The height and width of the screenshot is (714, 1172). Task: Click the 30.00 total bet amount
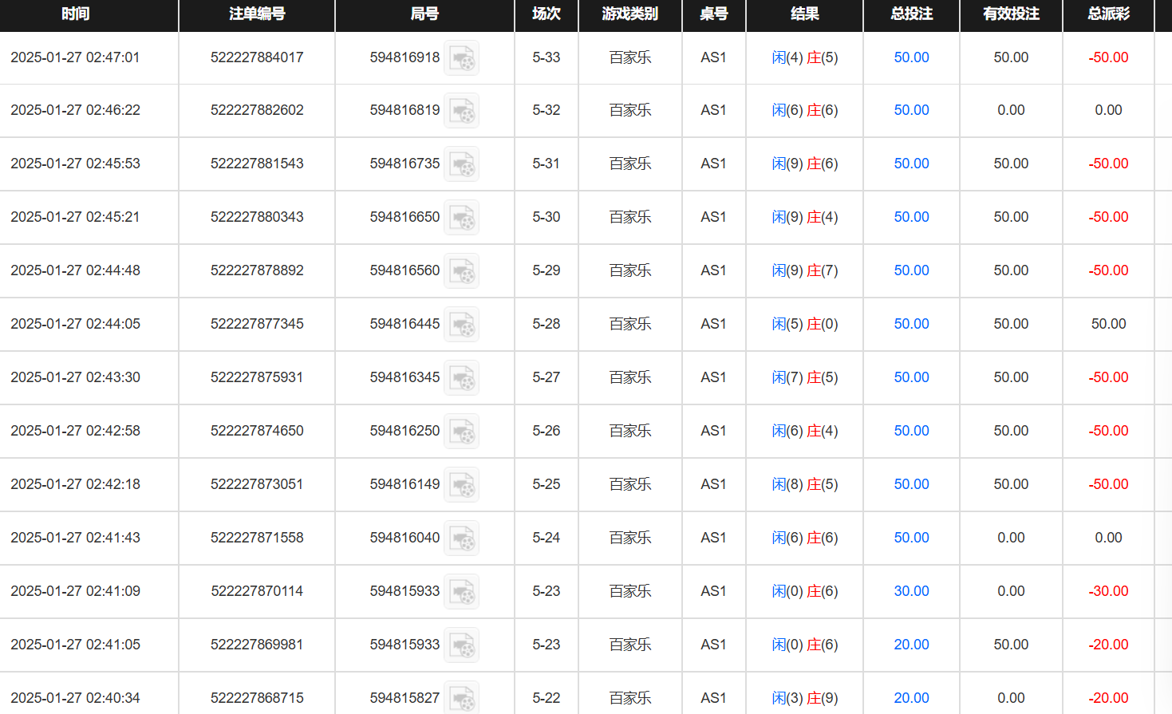pyautogui.click(x=911, y=591)
